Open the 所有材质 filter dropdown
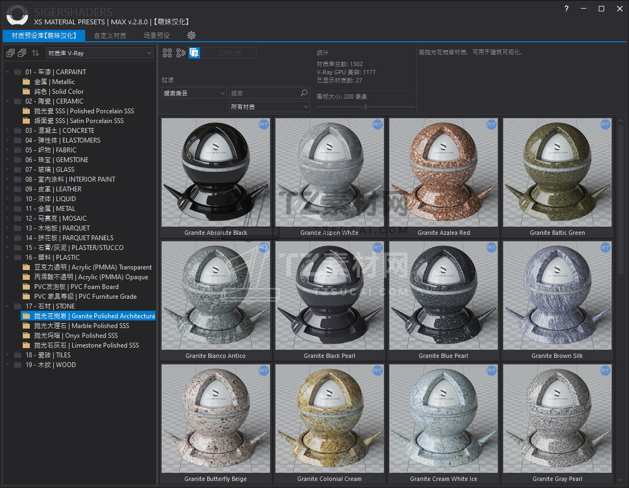The width and height of the screenshot is (629, 488). point(269,107)
